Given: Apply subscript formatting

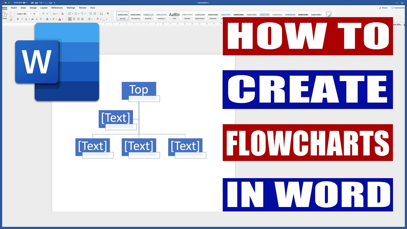Looking at the screenshot, I should coord(37,19).
